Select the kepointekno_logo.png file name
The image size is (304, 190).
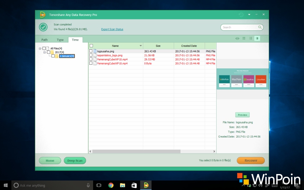[x=110, y=55]
